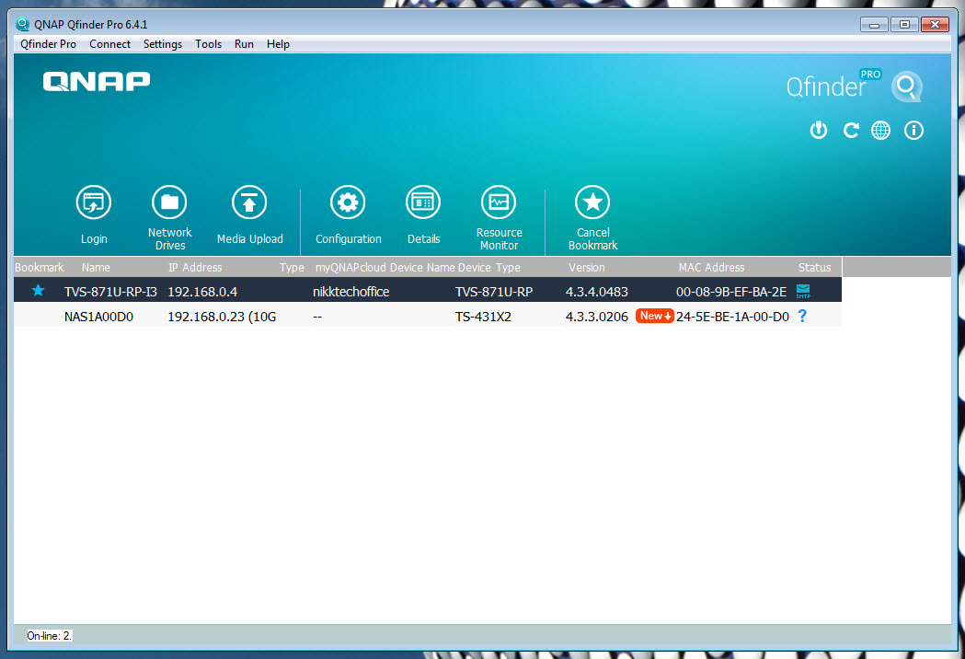Open Network Drives tool
The image size is (965, 659).
(x=169, y=202)
